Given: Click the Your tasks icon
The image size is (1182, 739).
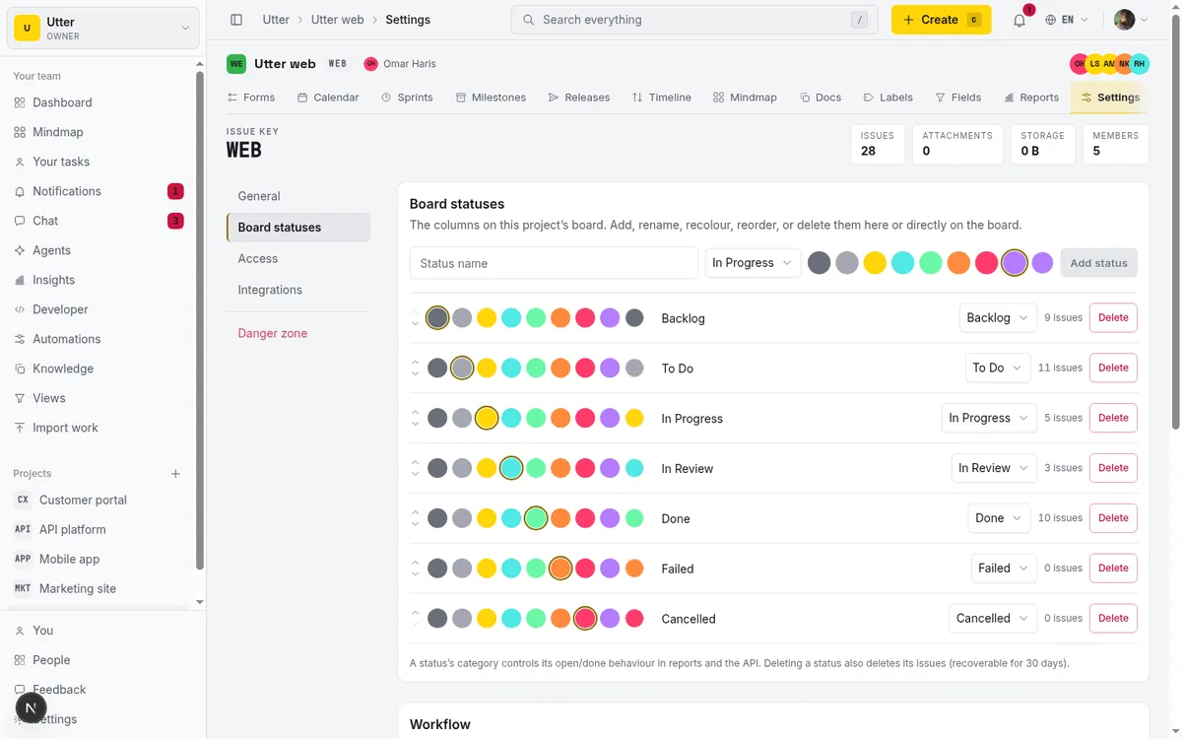Looking at the screenshot, I should click(x=20, y=162).
